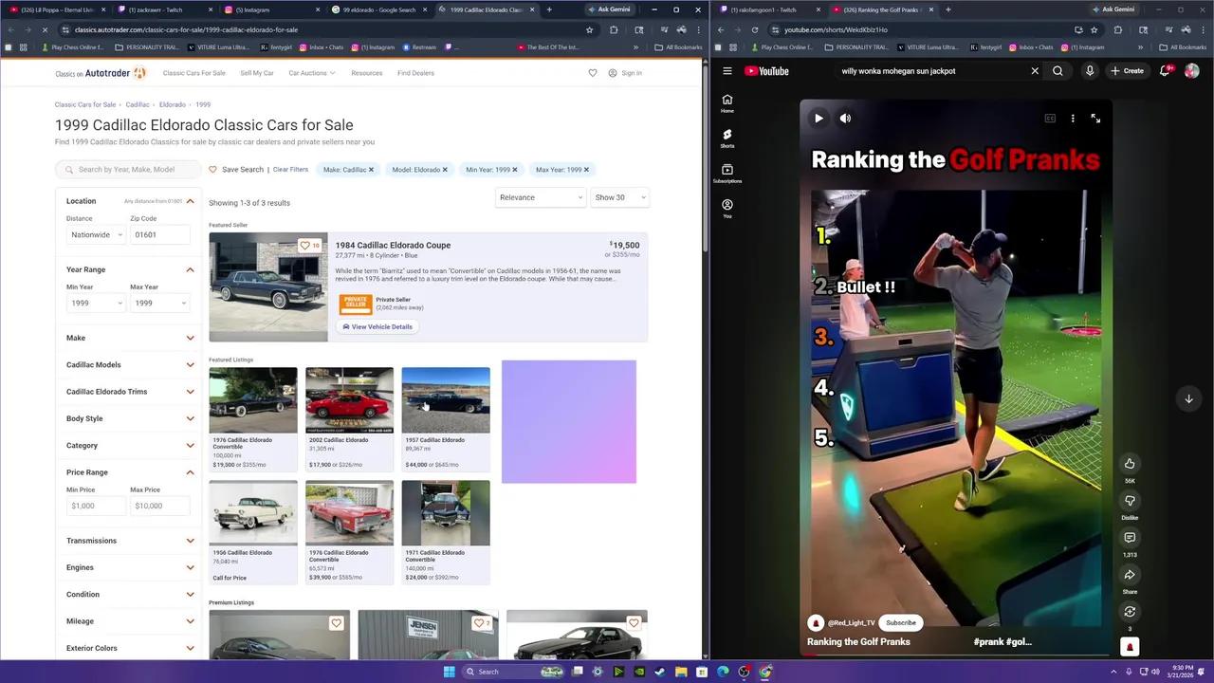This screenshot has height=683, width=1214.
Task: Open Max Year 1999 dropdown
Action: 159,303
